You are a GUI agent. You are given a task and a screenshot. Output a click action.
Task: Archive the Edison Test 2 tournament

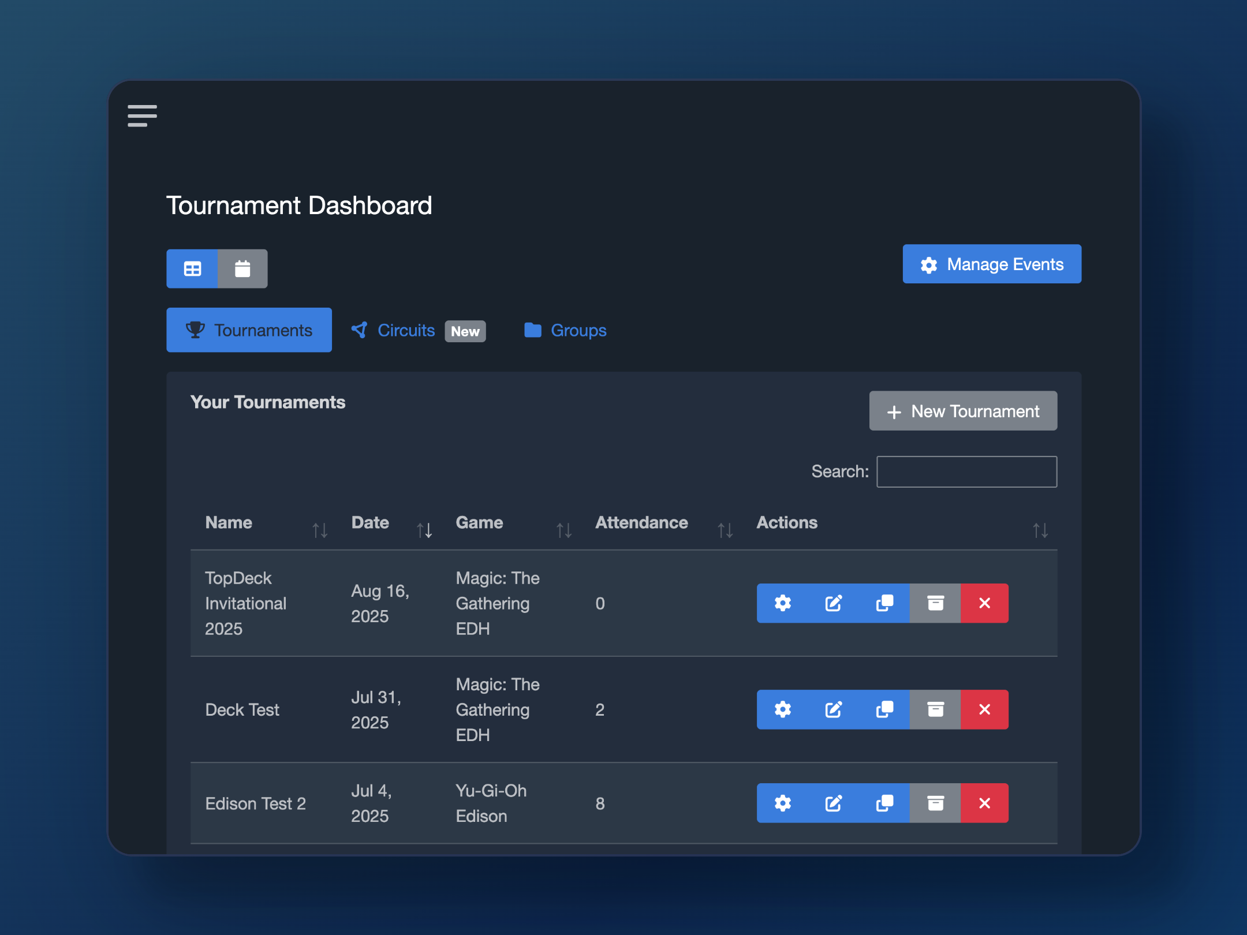935,803
